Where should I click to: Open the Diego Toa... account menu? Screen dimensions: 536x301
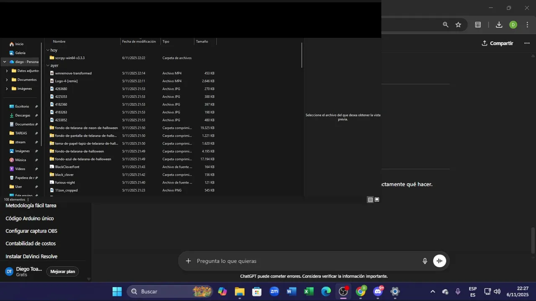(23, 271)
